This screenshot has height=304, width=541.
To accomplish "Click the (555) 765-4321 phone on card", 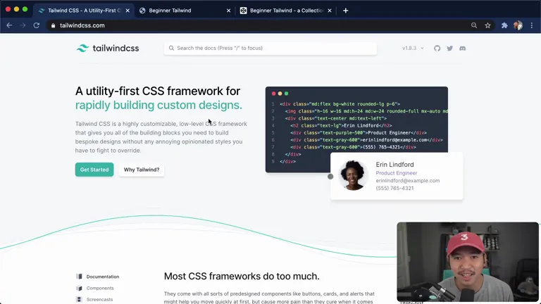I will pos(394,188).
